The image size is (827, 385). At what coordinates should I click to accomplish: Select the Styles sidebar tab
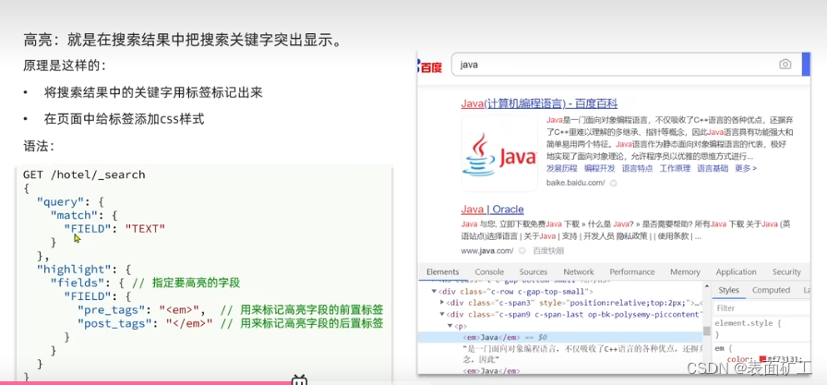point(729,290)
